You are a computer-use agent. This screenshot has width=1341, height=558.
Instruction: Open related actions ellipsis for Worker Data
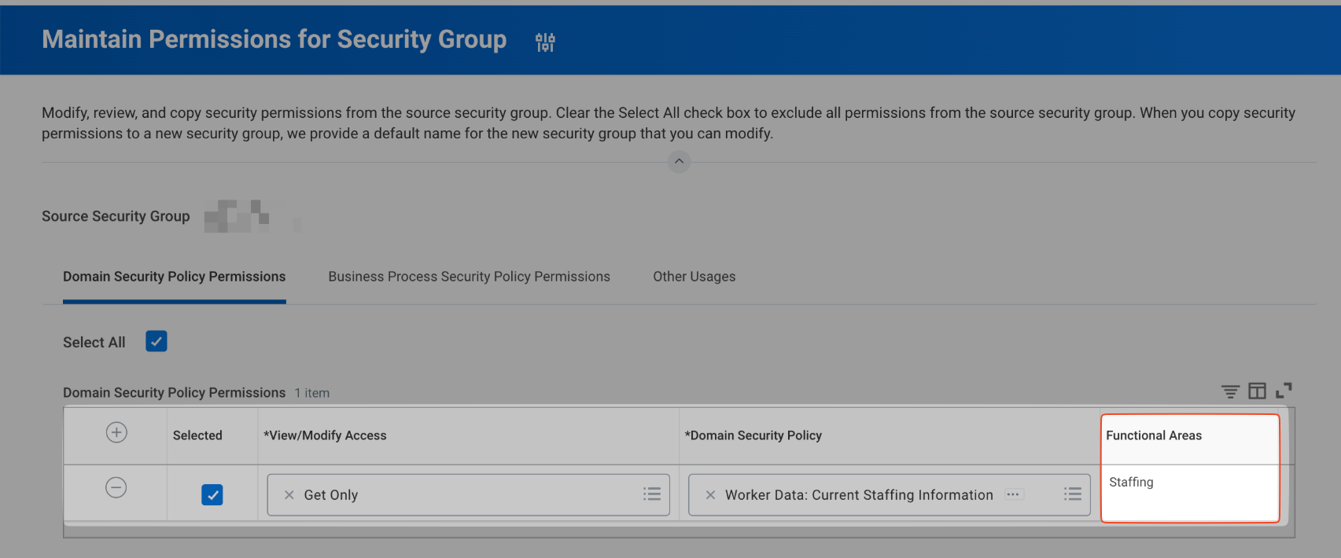click(1013, 495)
